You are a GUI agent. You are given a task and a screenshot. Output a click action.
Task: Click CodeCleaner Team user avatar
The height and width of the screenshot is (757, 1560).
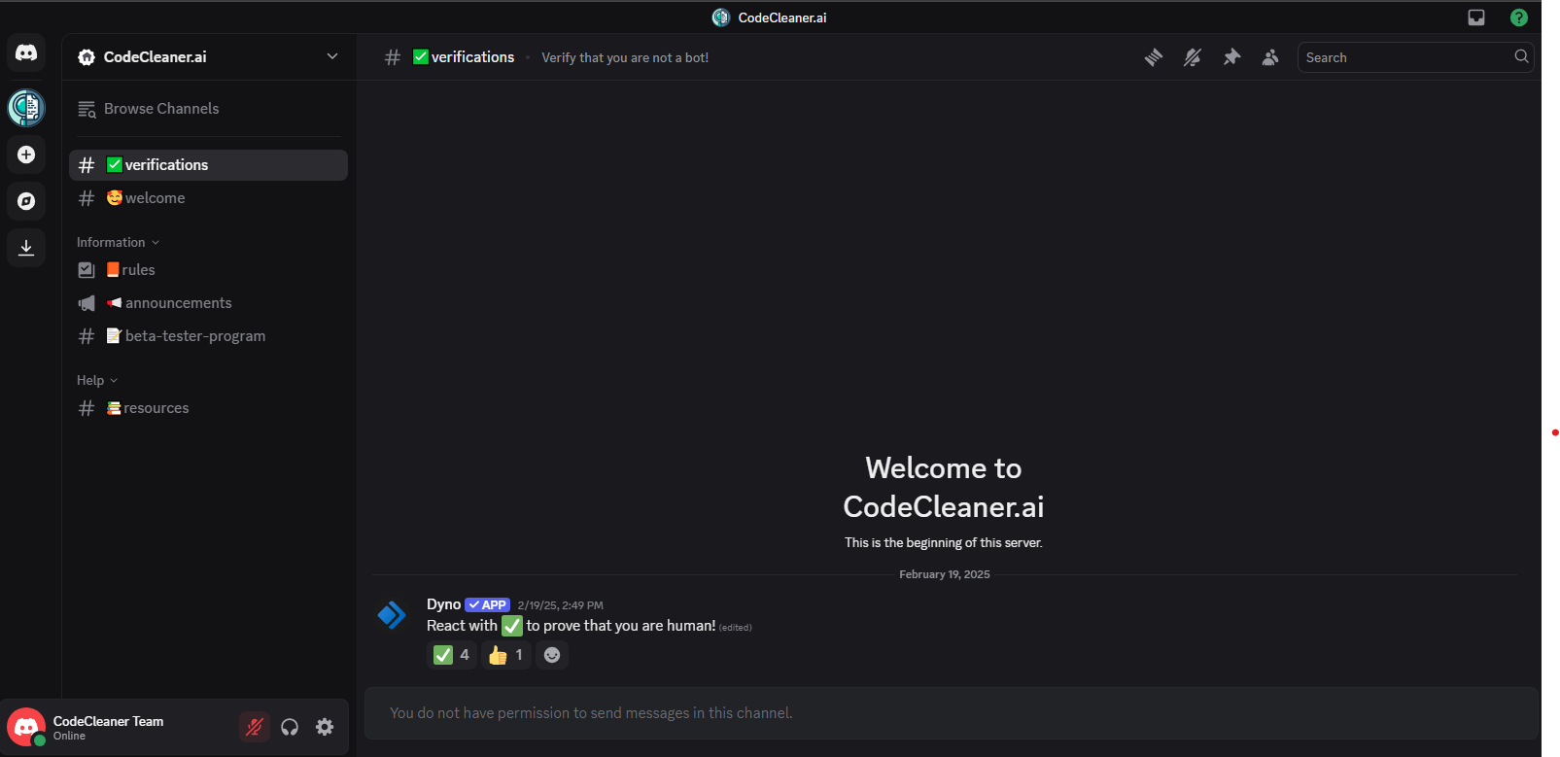(x=26, y=727)
